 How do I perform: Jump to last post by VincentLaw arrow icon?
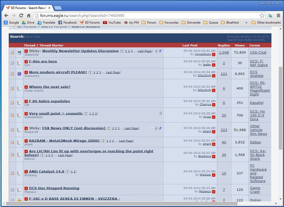click(x=214, y=54)
